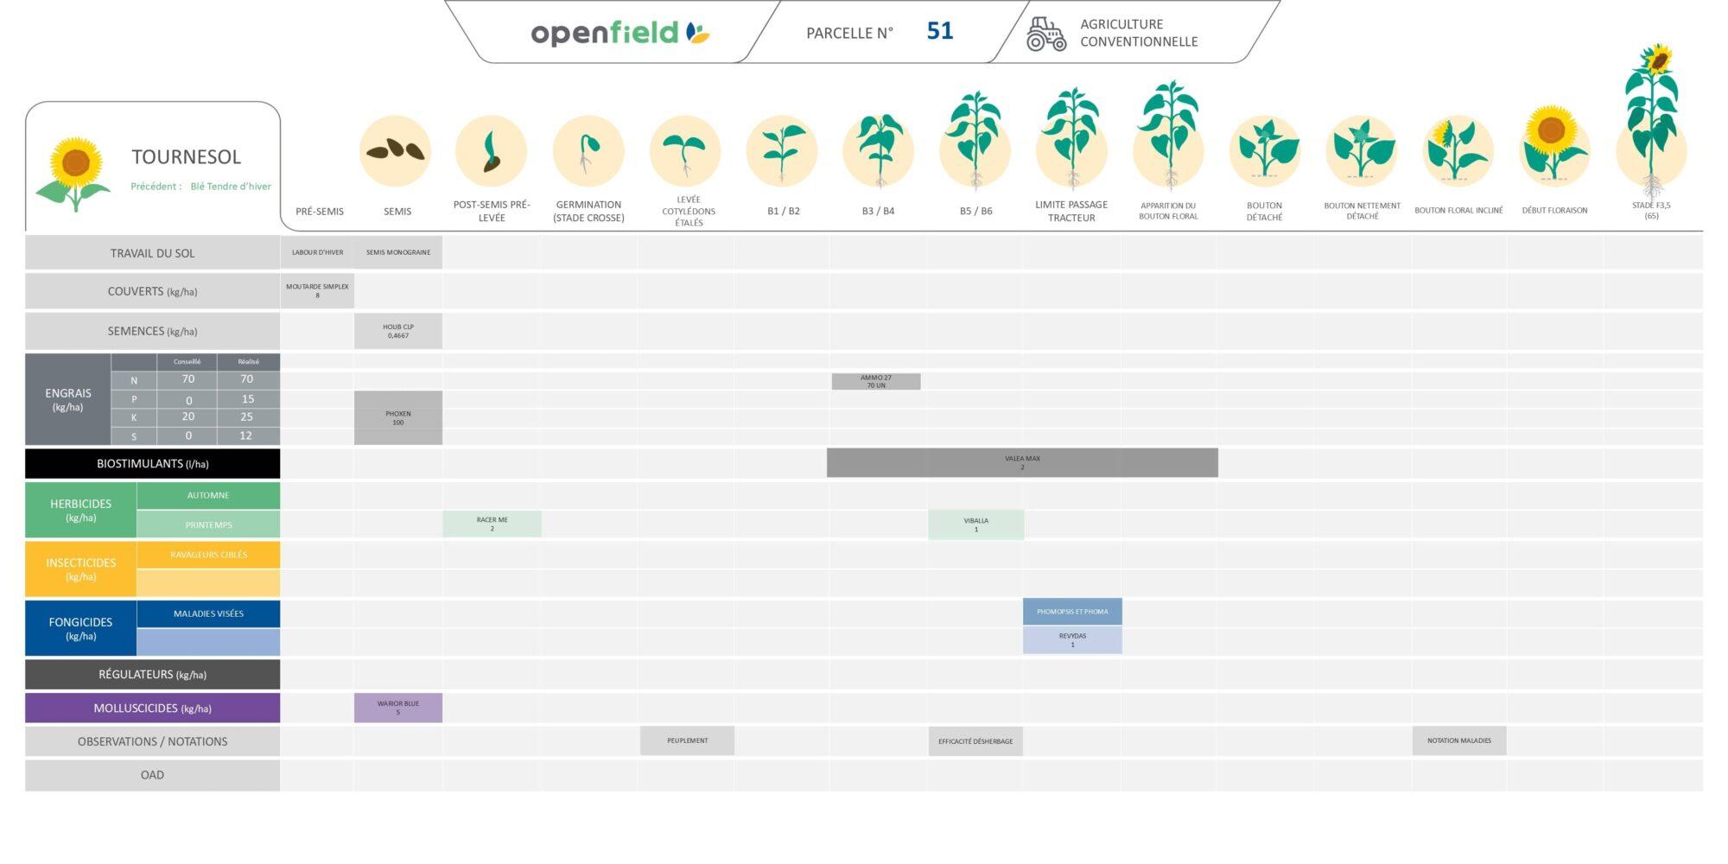This screenshot has width=1728, height=864.
Task: Select the PHOMOPSIS ET PHOMA disease cell
Action: (1072, 612)
